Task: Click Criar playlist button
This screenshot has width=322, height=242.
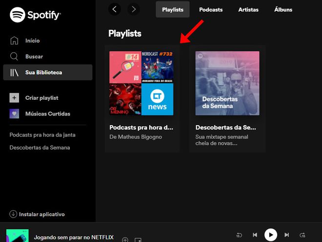Action: [41, 98]
